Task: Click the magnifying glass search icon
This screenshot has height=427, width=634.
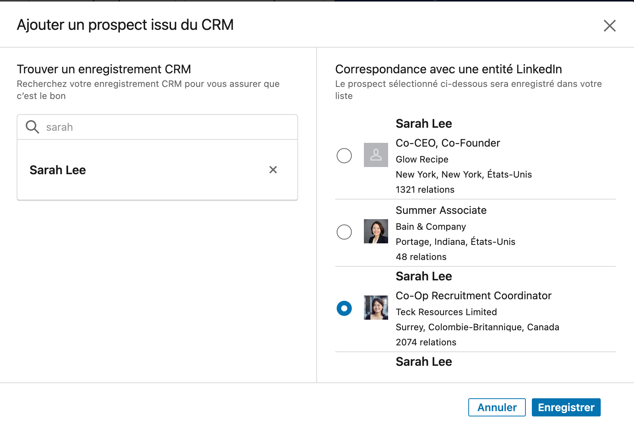Action: (32, 127)
